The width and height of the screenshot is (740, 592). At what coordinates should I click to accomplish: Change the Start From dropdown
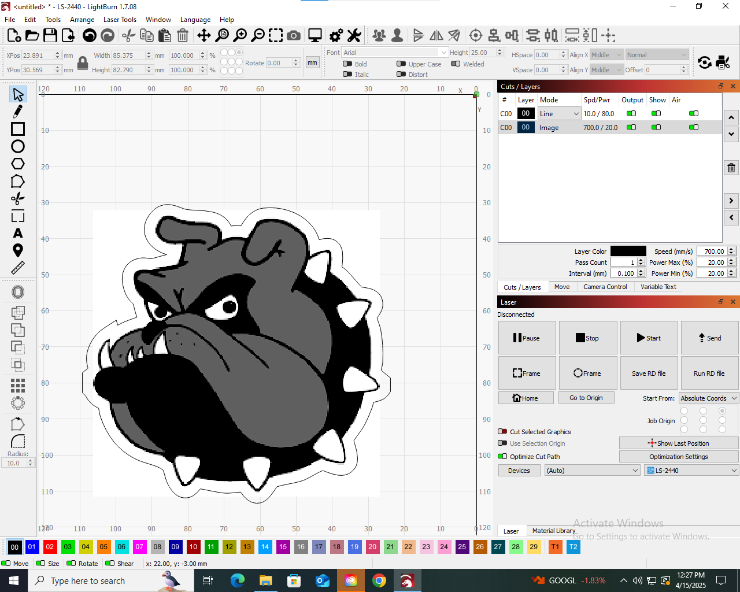tap(708, 398)
